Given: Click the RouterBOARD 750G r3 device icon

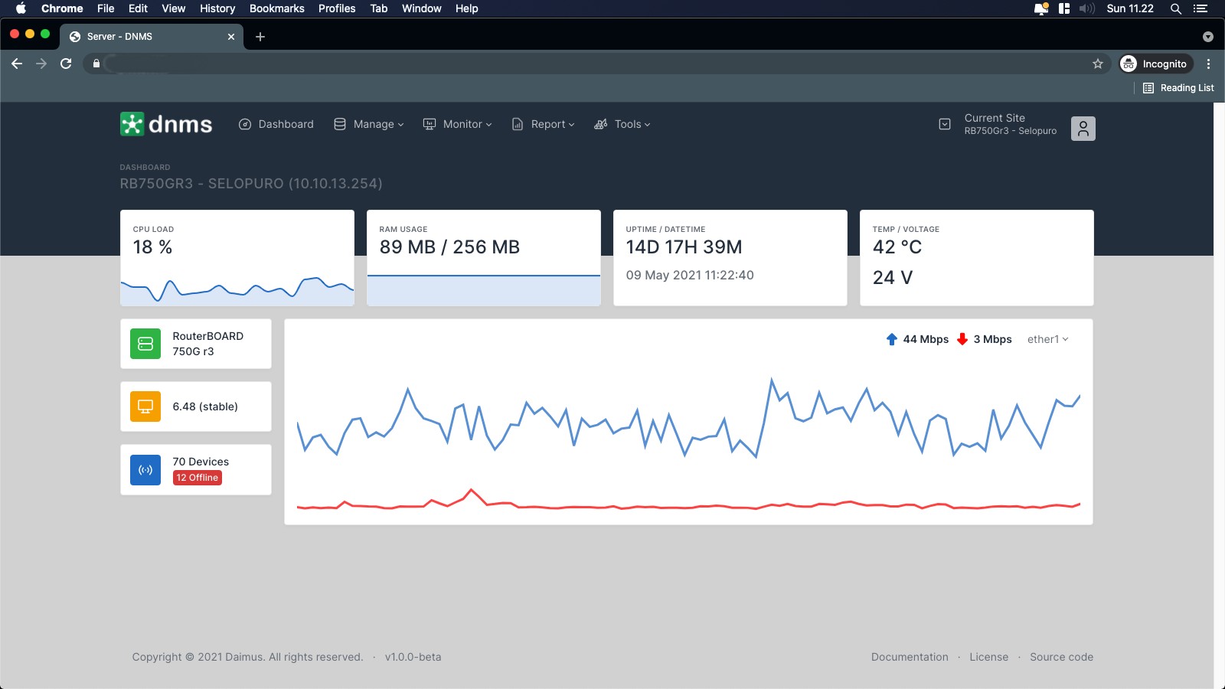Looking at the screenshot, I should (144, 343).
